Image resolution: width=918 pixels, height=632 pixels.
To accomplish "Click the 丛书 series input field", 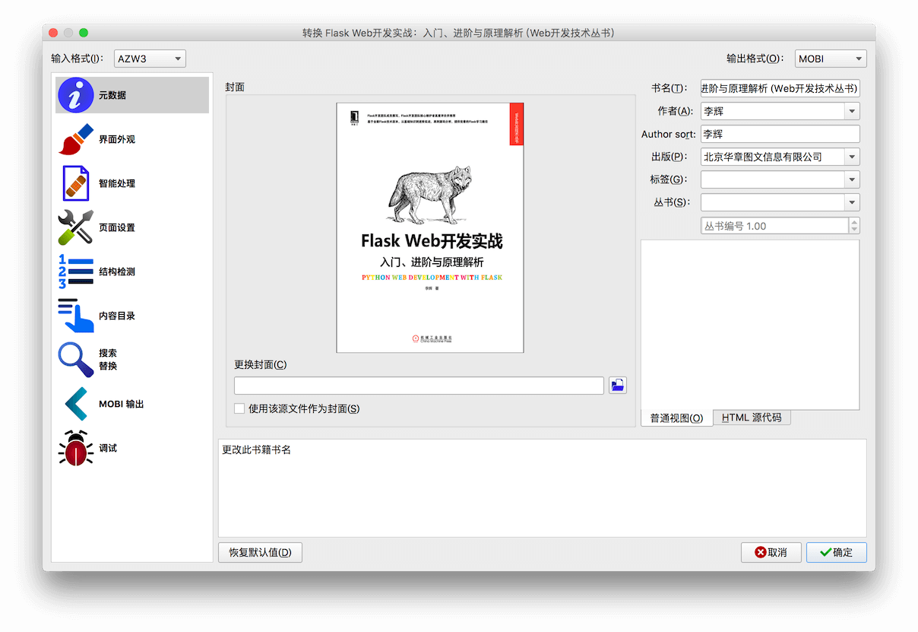I will [772, 202].
